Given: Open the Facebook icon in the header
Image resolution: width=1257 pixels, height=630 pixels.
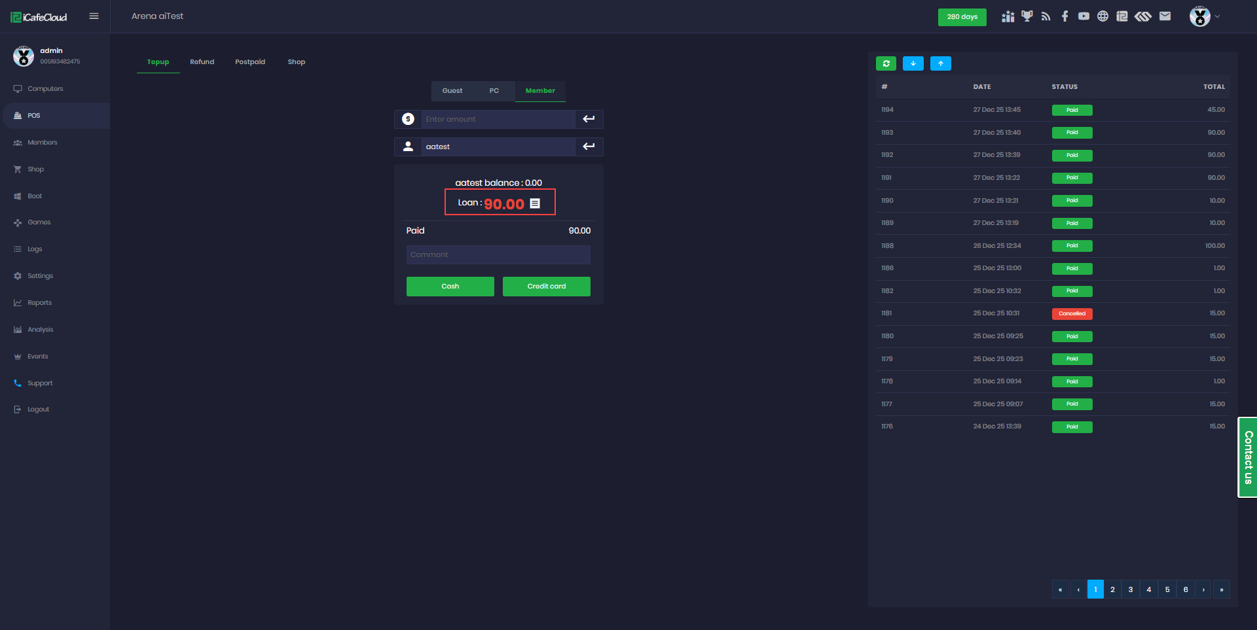Looking at the screenshot, I should (1065, 16).
